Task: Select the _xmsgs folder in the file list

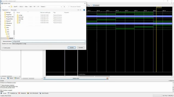Action: click(x=20, y=15)
